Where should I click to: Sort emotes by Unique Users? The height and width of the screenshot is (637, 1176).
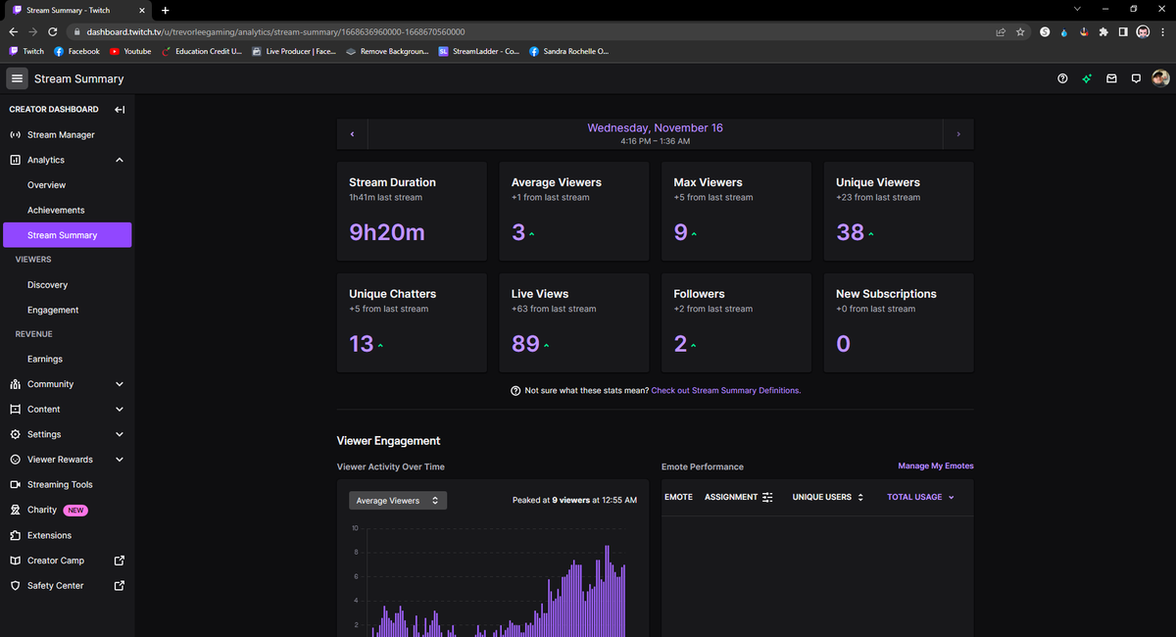(828, 497)
